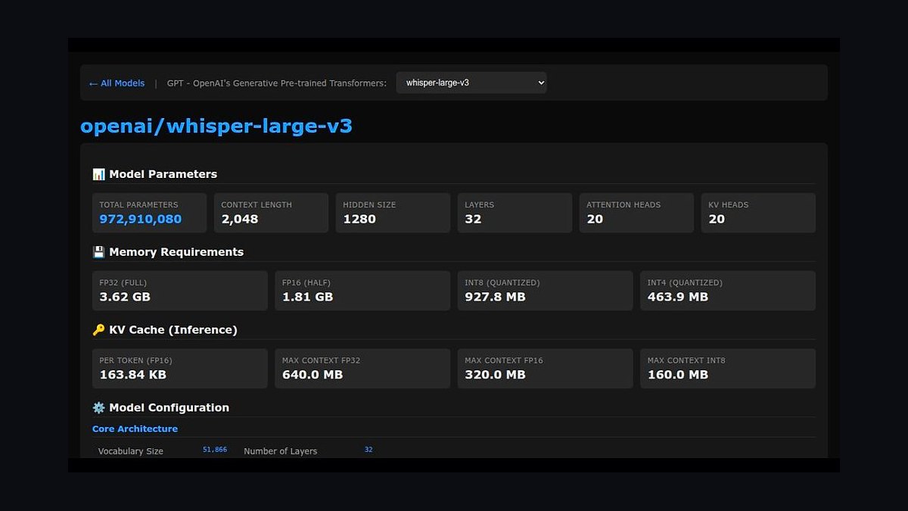908x511 pixels.
Task: Click the Attention Heads value 20
Action: pyautogui.click(x=595, y=220)
